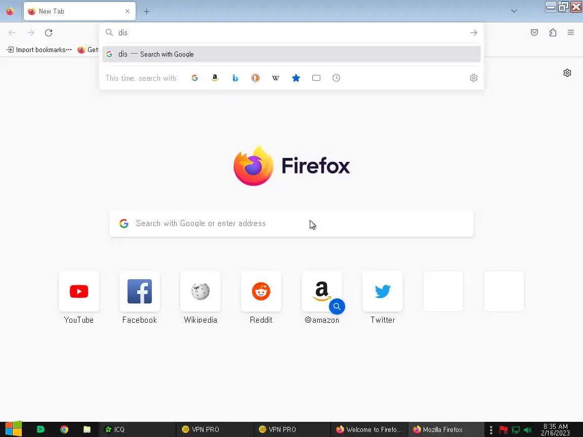Open new tab personalize gear icon
The height and width of the screenshot is (437, 583).
click(x=567, y=73)
